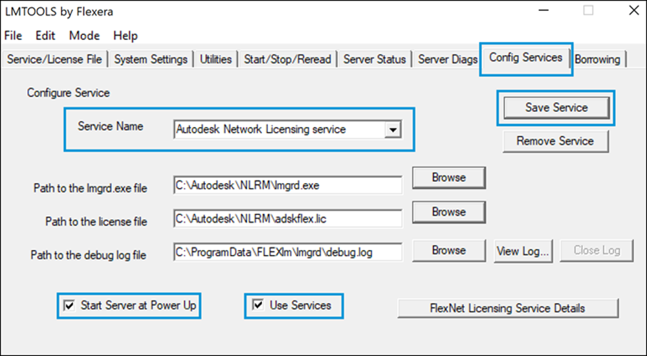Screen dimensions: 647x356
Task: Switch to the Server Diags tab
Action: click(x=448, y=60)
